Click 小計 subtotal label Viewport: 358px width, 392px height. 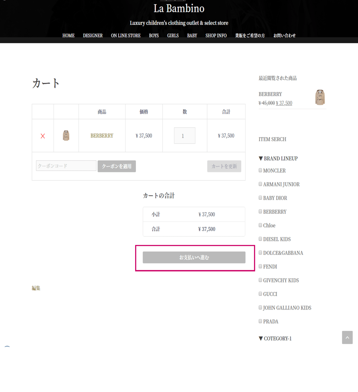pyautogui.click(x=156, y=214)
